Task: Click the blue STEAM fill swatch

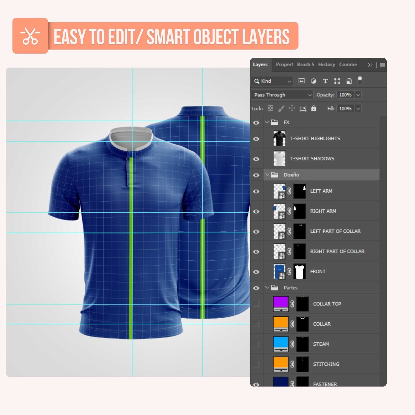Action: 281,344
